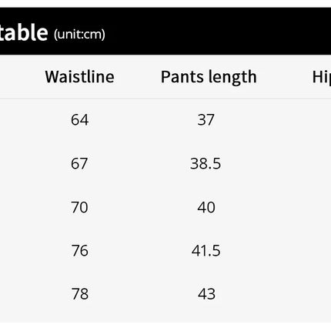Select the waistline value 78
Image resolution: width=331 pixels, height=331 pixels.
[x=80, y=294]
